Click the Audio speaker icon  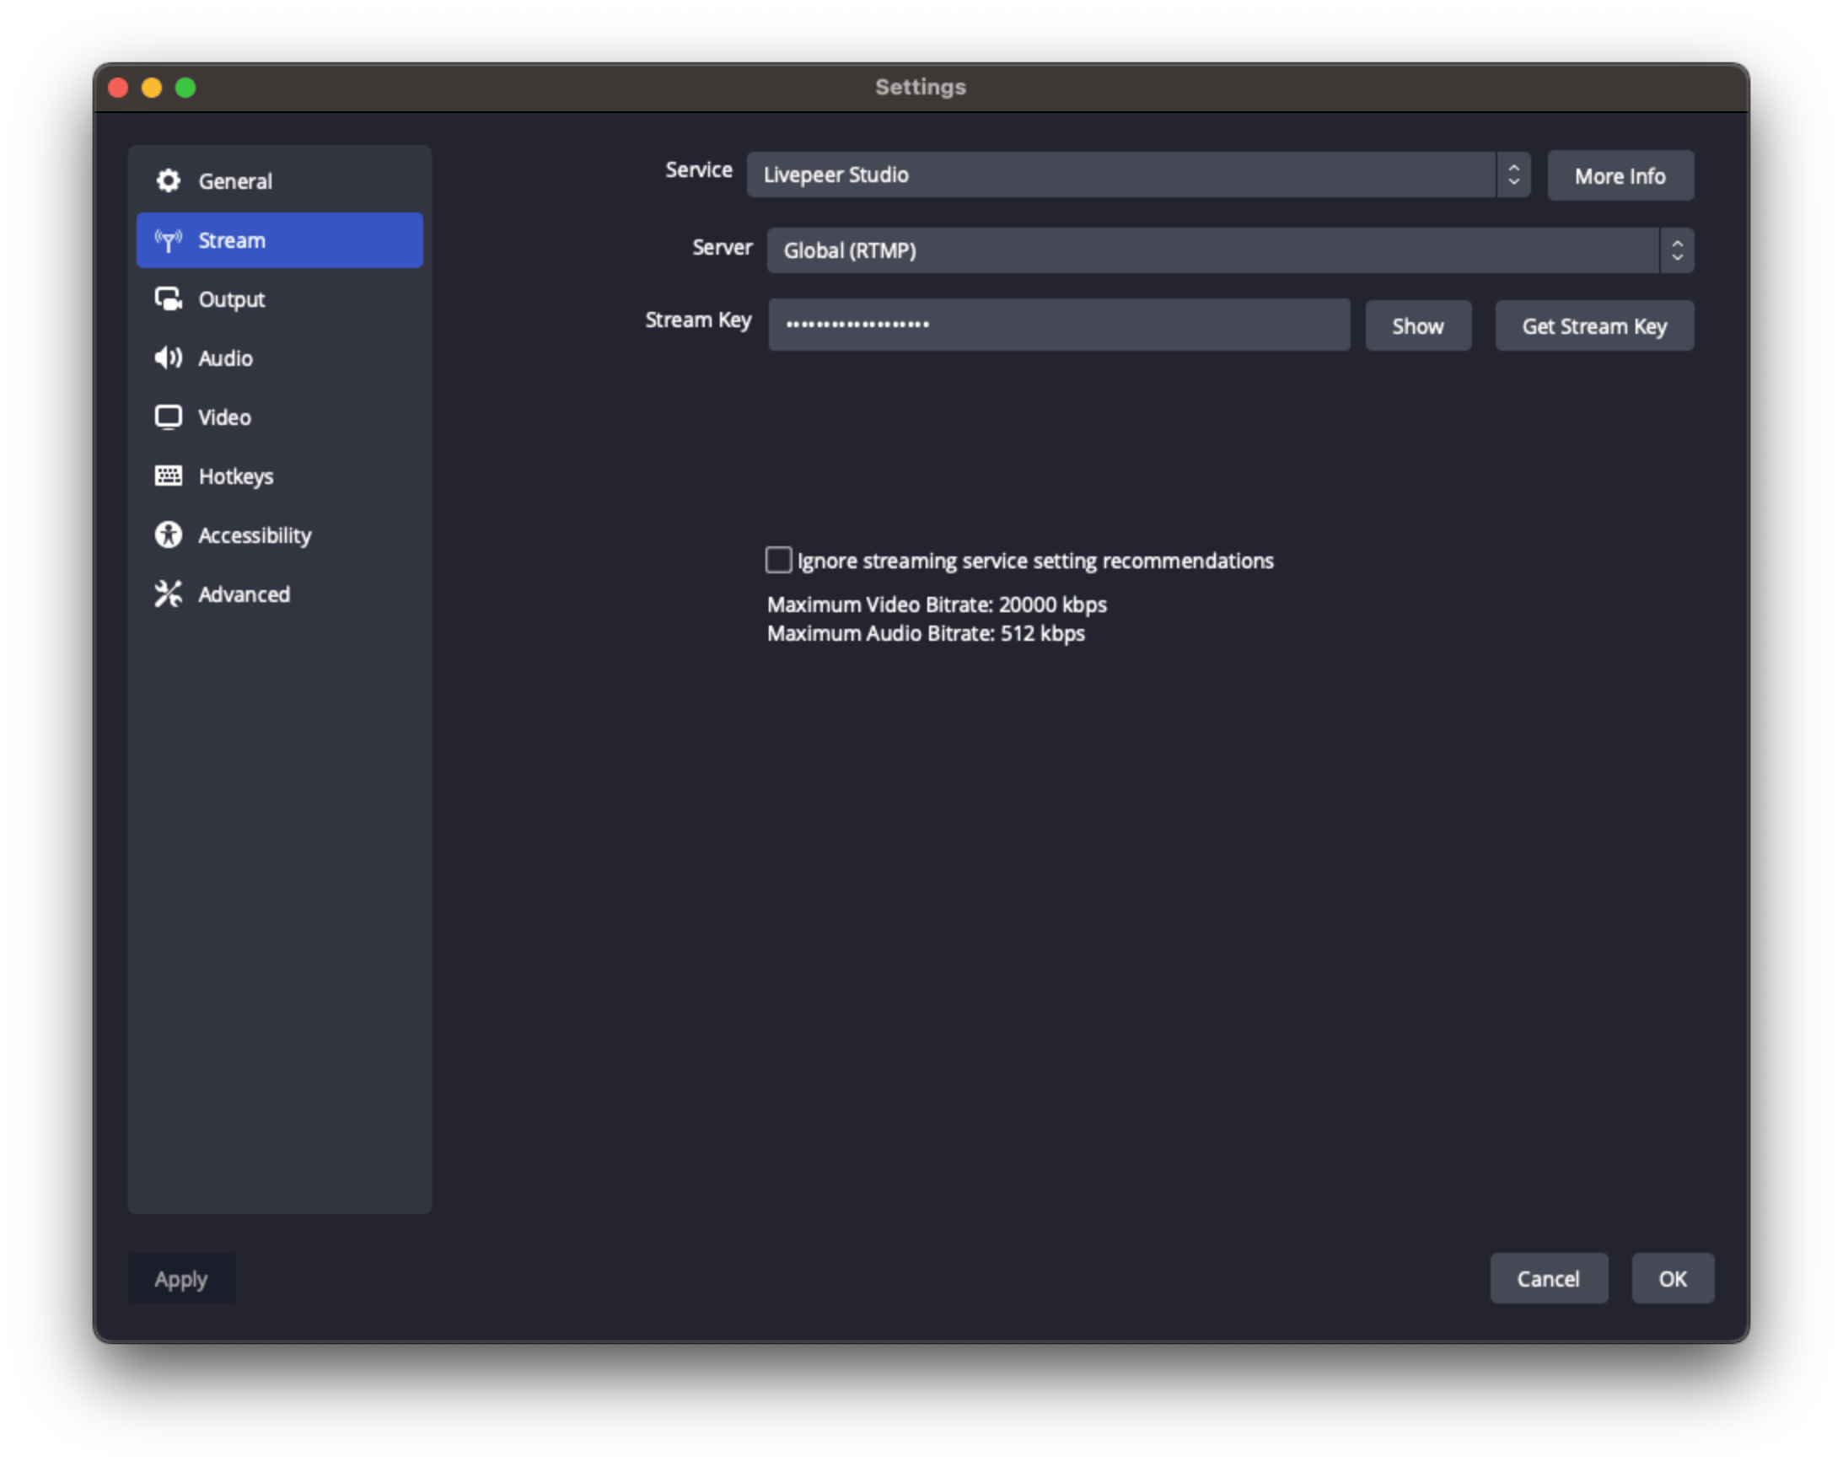click(x=169, y=358)
